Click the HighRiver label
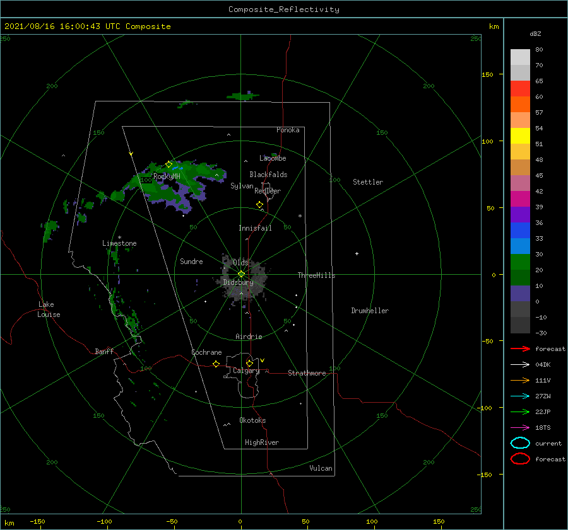568x530 pixels. click(262, 442)
